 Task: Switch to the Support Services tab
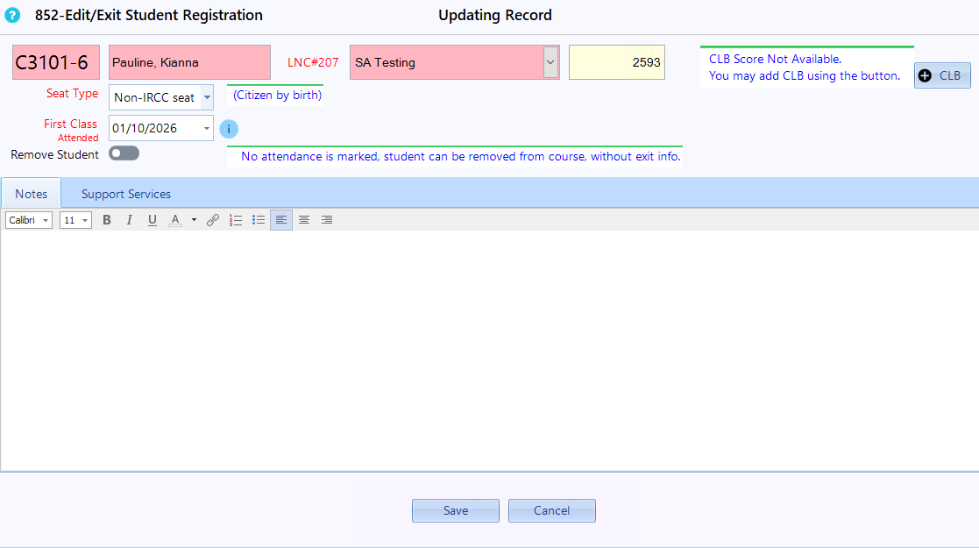[x=126, y=194]
